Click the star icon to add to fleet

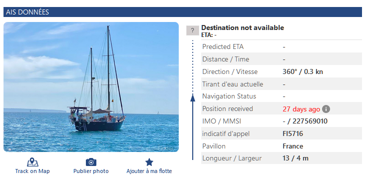pyautogui.click(x=149, y=162)
